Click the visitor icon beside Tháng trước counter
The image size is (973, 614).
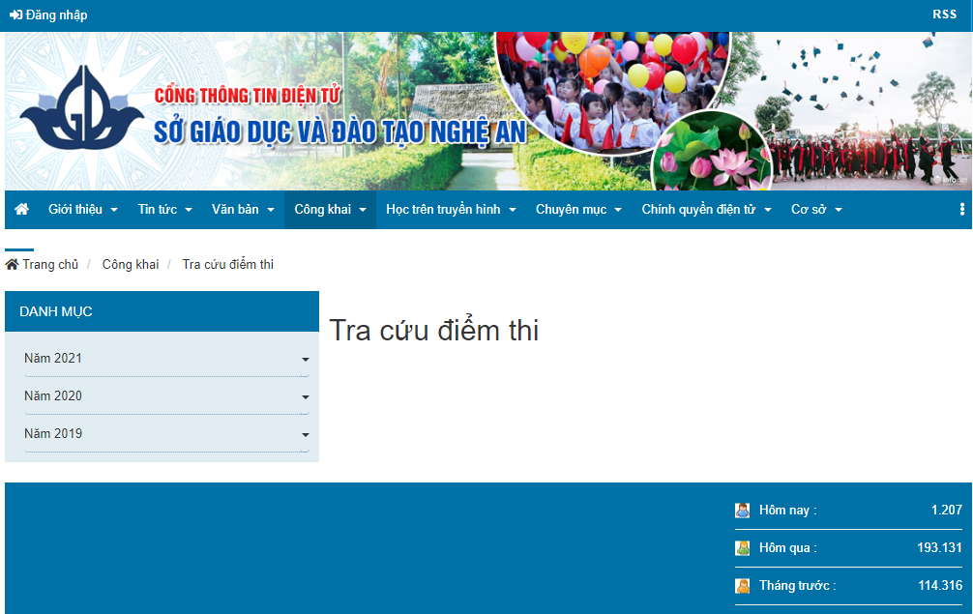click(x=742, y=585)
